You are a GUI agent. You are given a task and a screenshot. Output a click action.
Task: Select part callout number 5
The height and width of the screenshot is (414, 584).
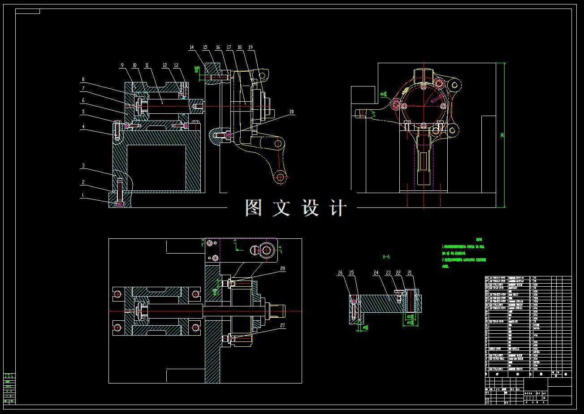[x=83, y=112]
